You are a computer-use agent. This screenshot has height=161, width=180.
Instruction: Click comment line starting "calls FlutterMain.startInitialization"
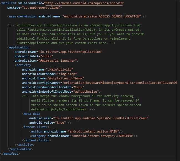[x=78, y=30]
